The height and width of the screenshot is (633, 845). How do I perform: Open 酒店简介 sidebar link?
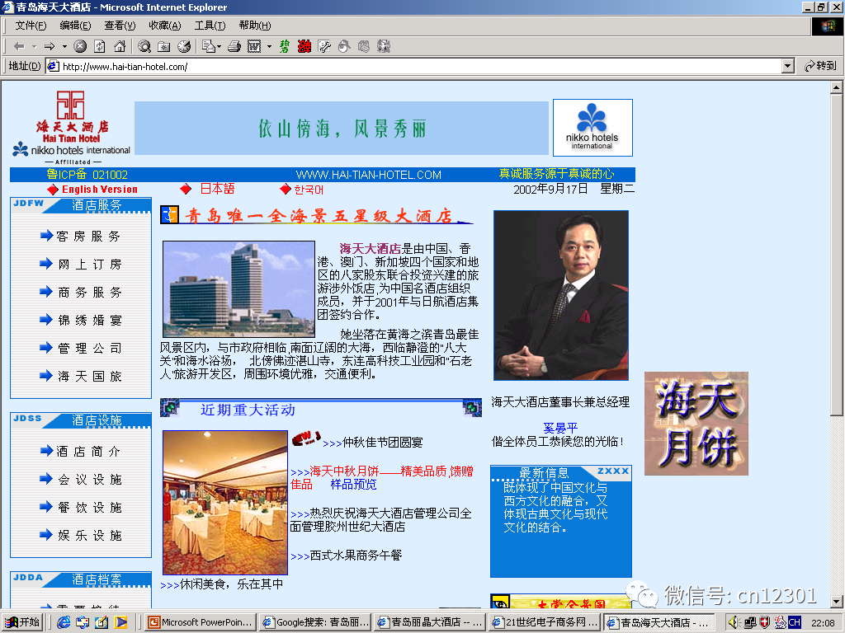[88, 452]
